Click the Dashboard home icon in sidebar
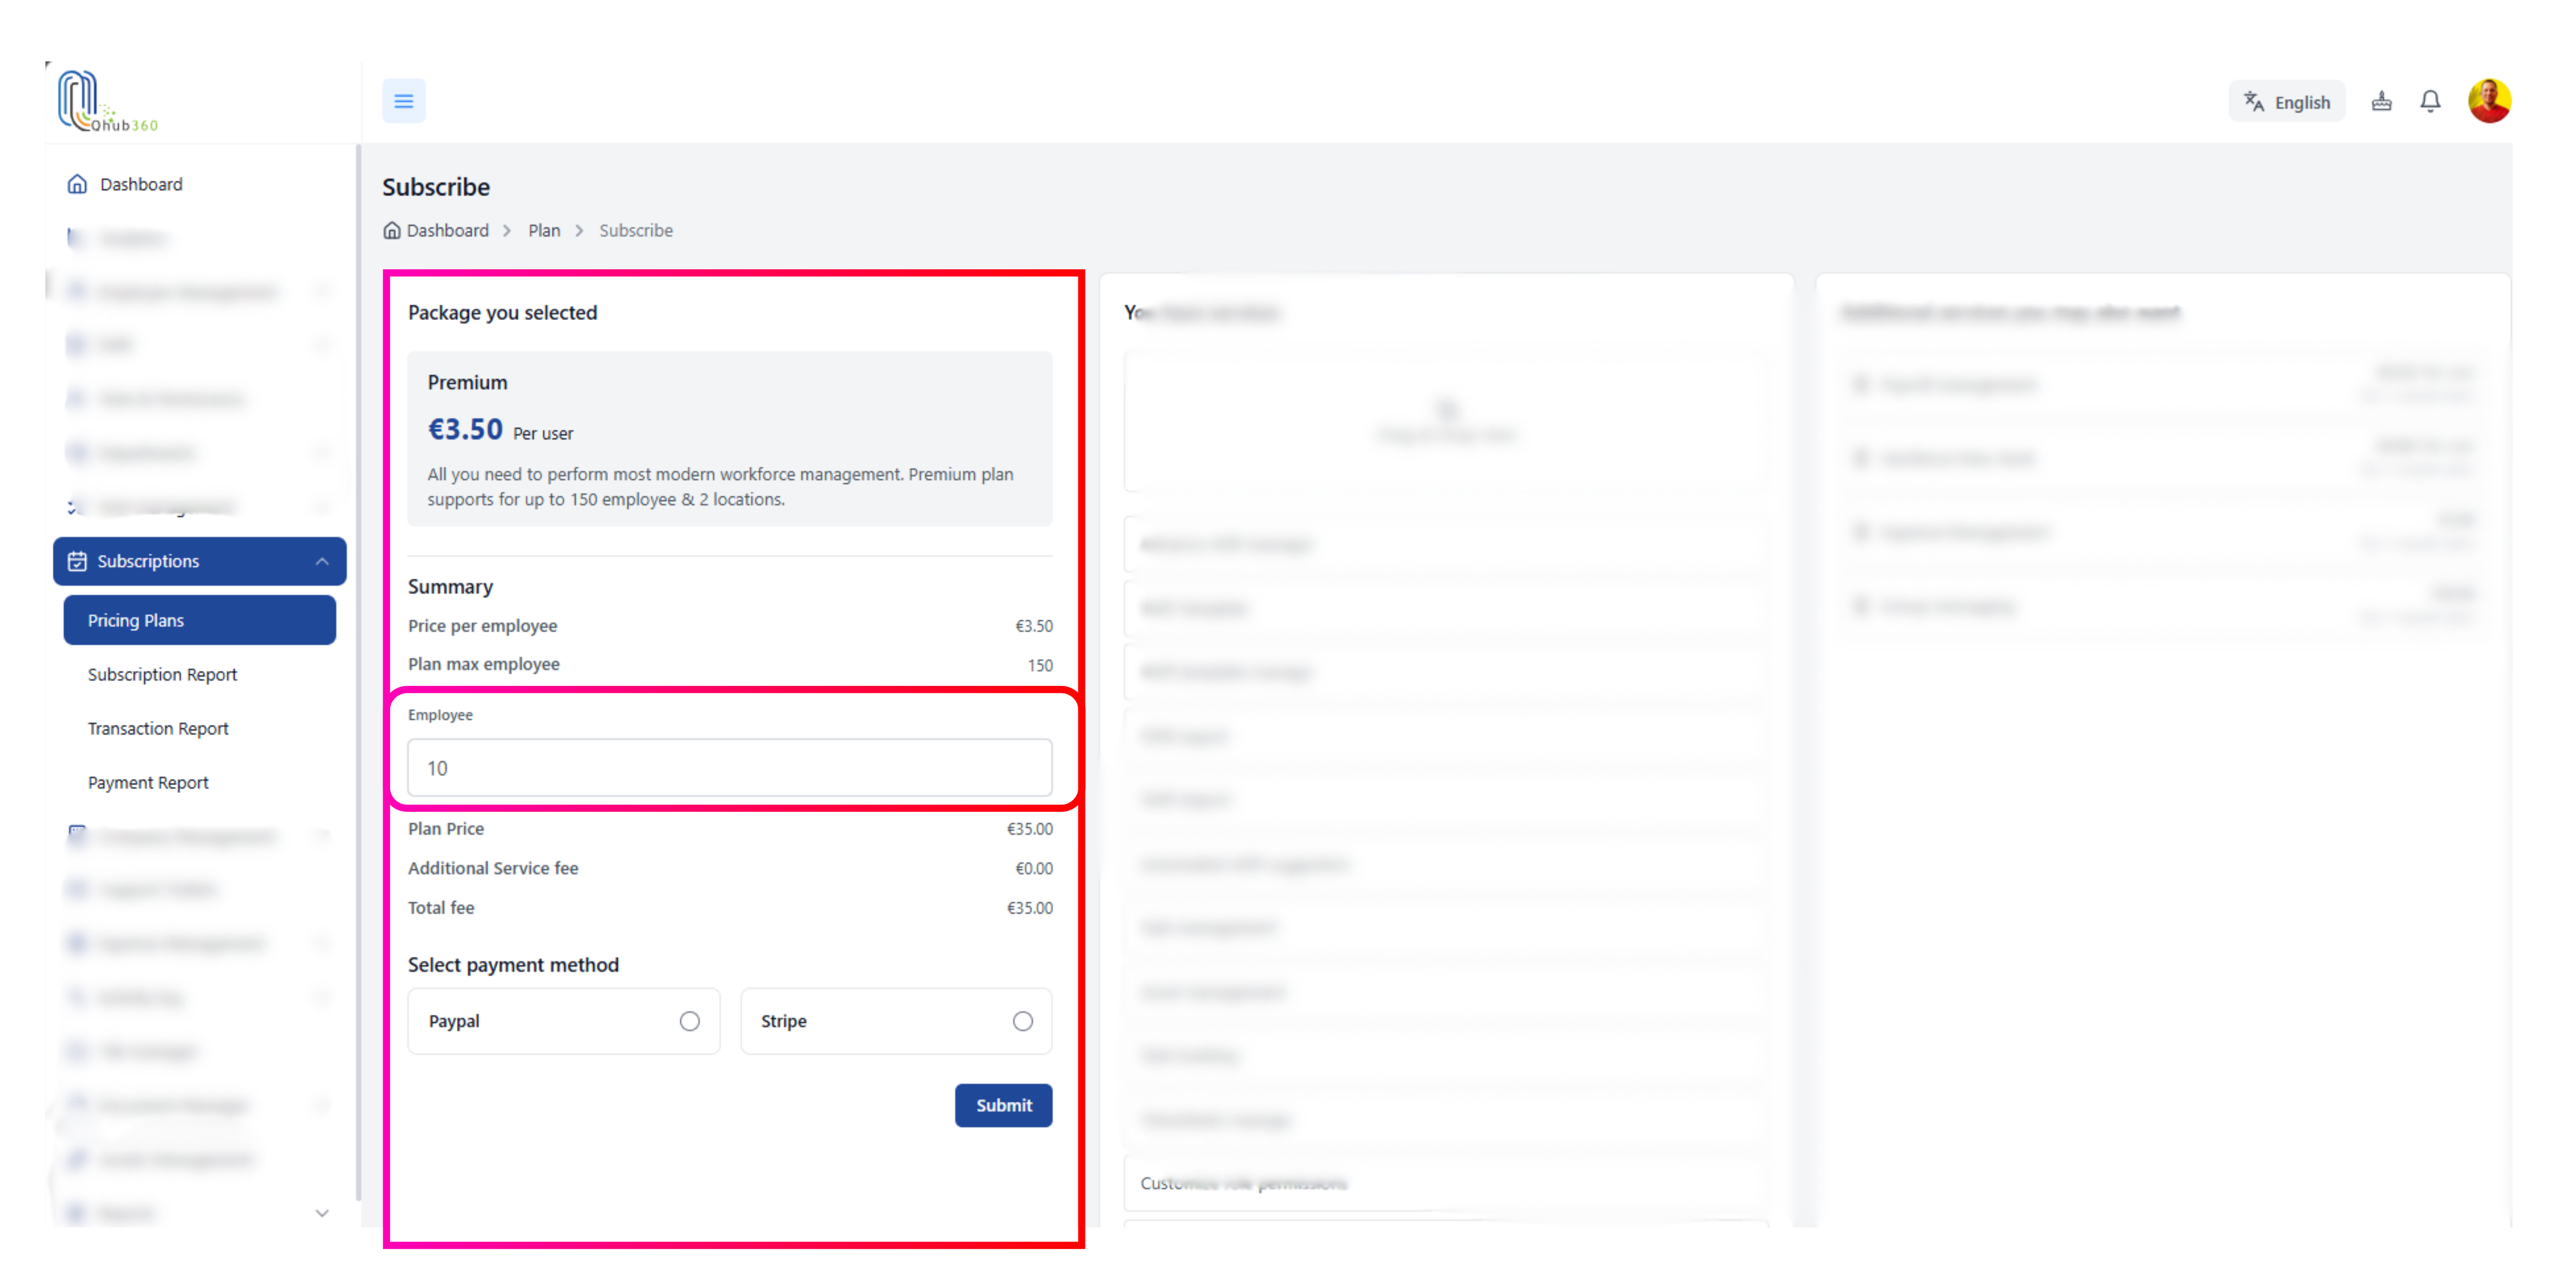2576x1288 pixels. click(x=77, y=184)
